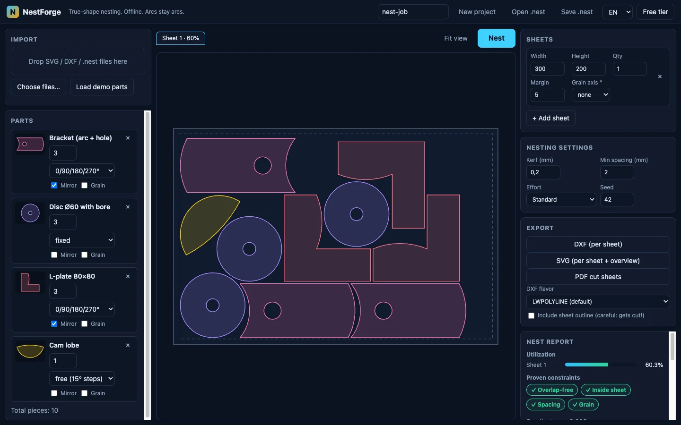Image resolution: width=681 pixels, height=425 pixels.
Task: Open Disc rotation dropdown set to fixed
Action: click(x=82, y=240)
